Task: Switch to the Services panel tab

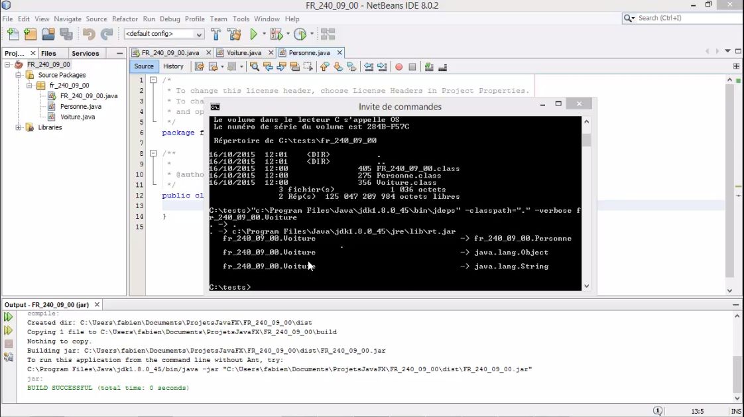Action: point(86,53)
